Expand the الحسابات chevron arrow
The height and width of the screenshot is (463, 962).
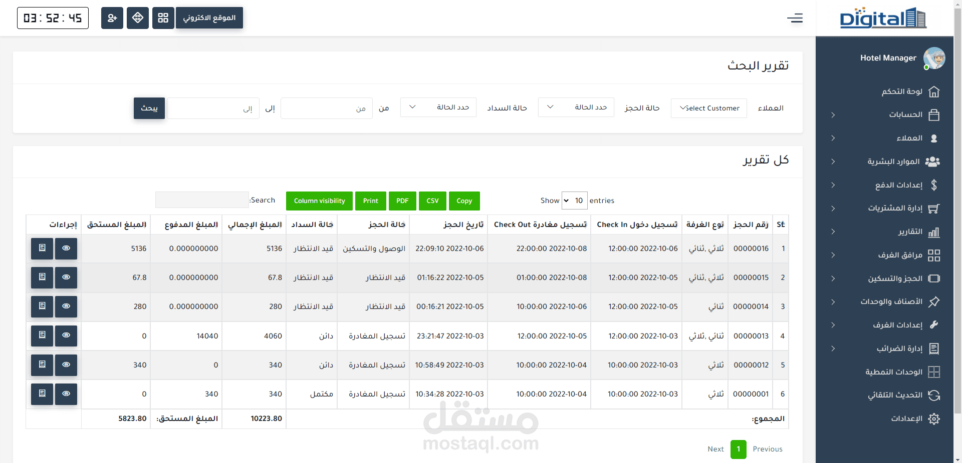point(833,115)
